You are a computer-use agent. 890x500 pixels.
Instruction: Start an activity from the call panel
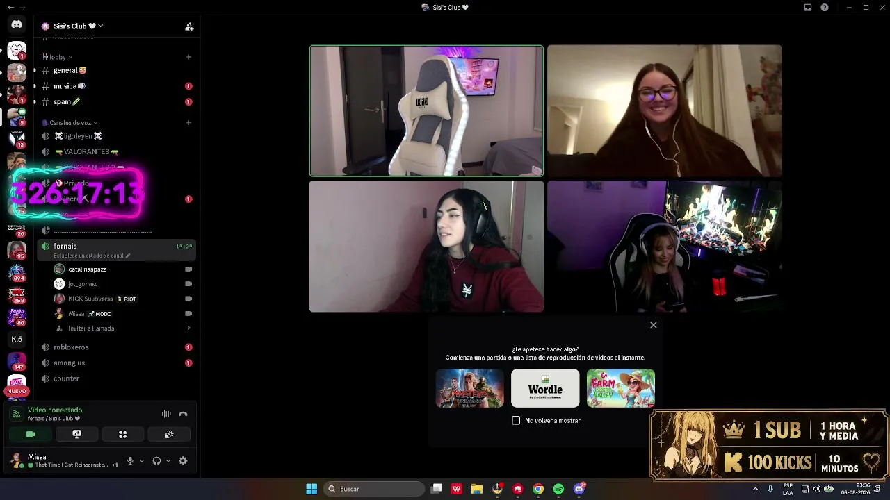(122, 434)
